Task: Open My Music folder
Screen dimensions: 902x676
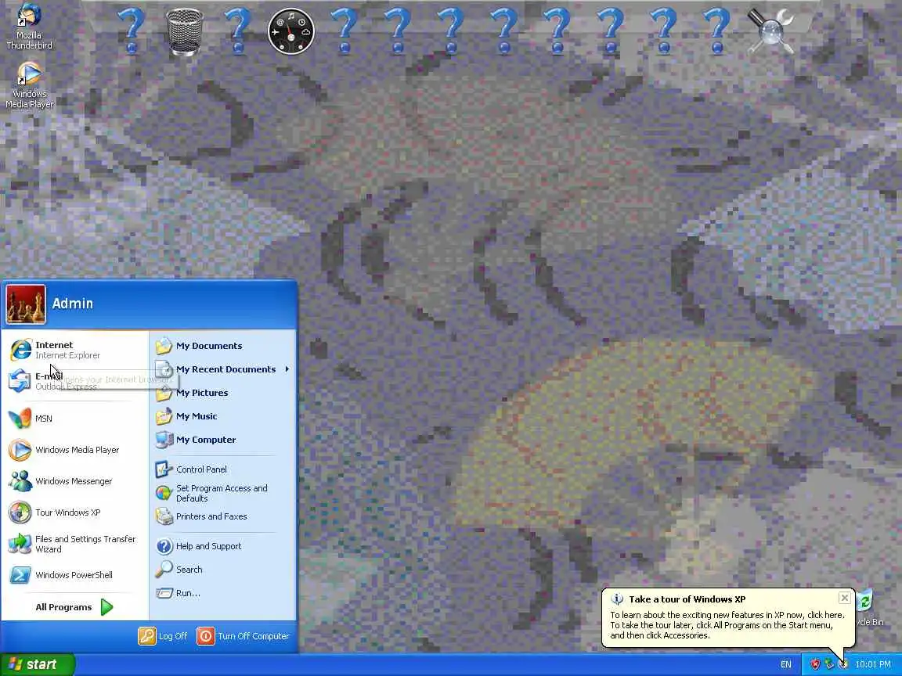Action: pyautogui.click(x=222, y=417)
